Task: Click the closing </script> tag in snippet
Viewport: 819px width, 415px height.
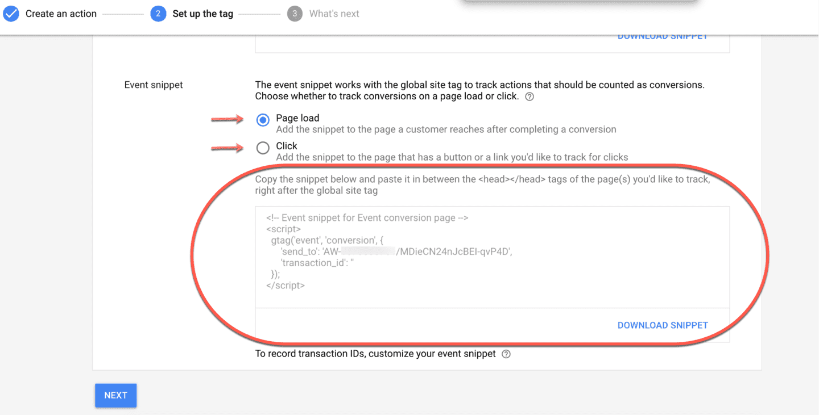Action: click(x=286, y=286)
